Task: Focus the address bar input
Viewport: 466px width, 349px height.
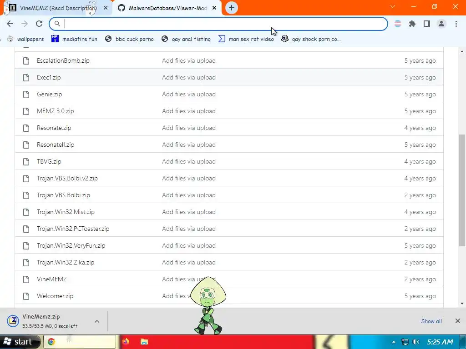Action: [218, 24]
